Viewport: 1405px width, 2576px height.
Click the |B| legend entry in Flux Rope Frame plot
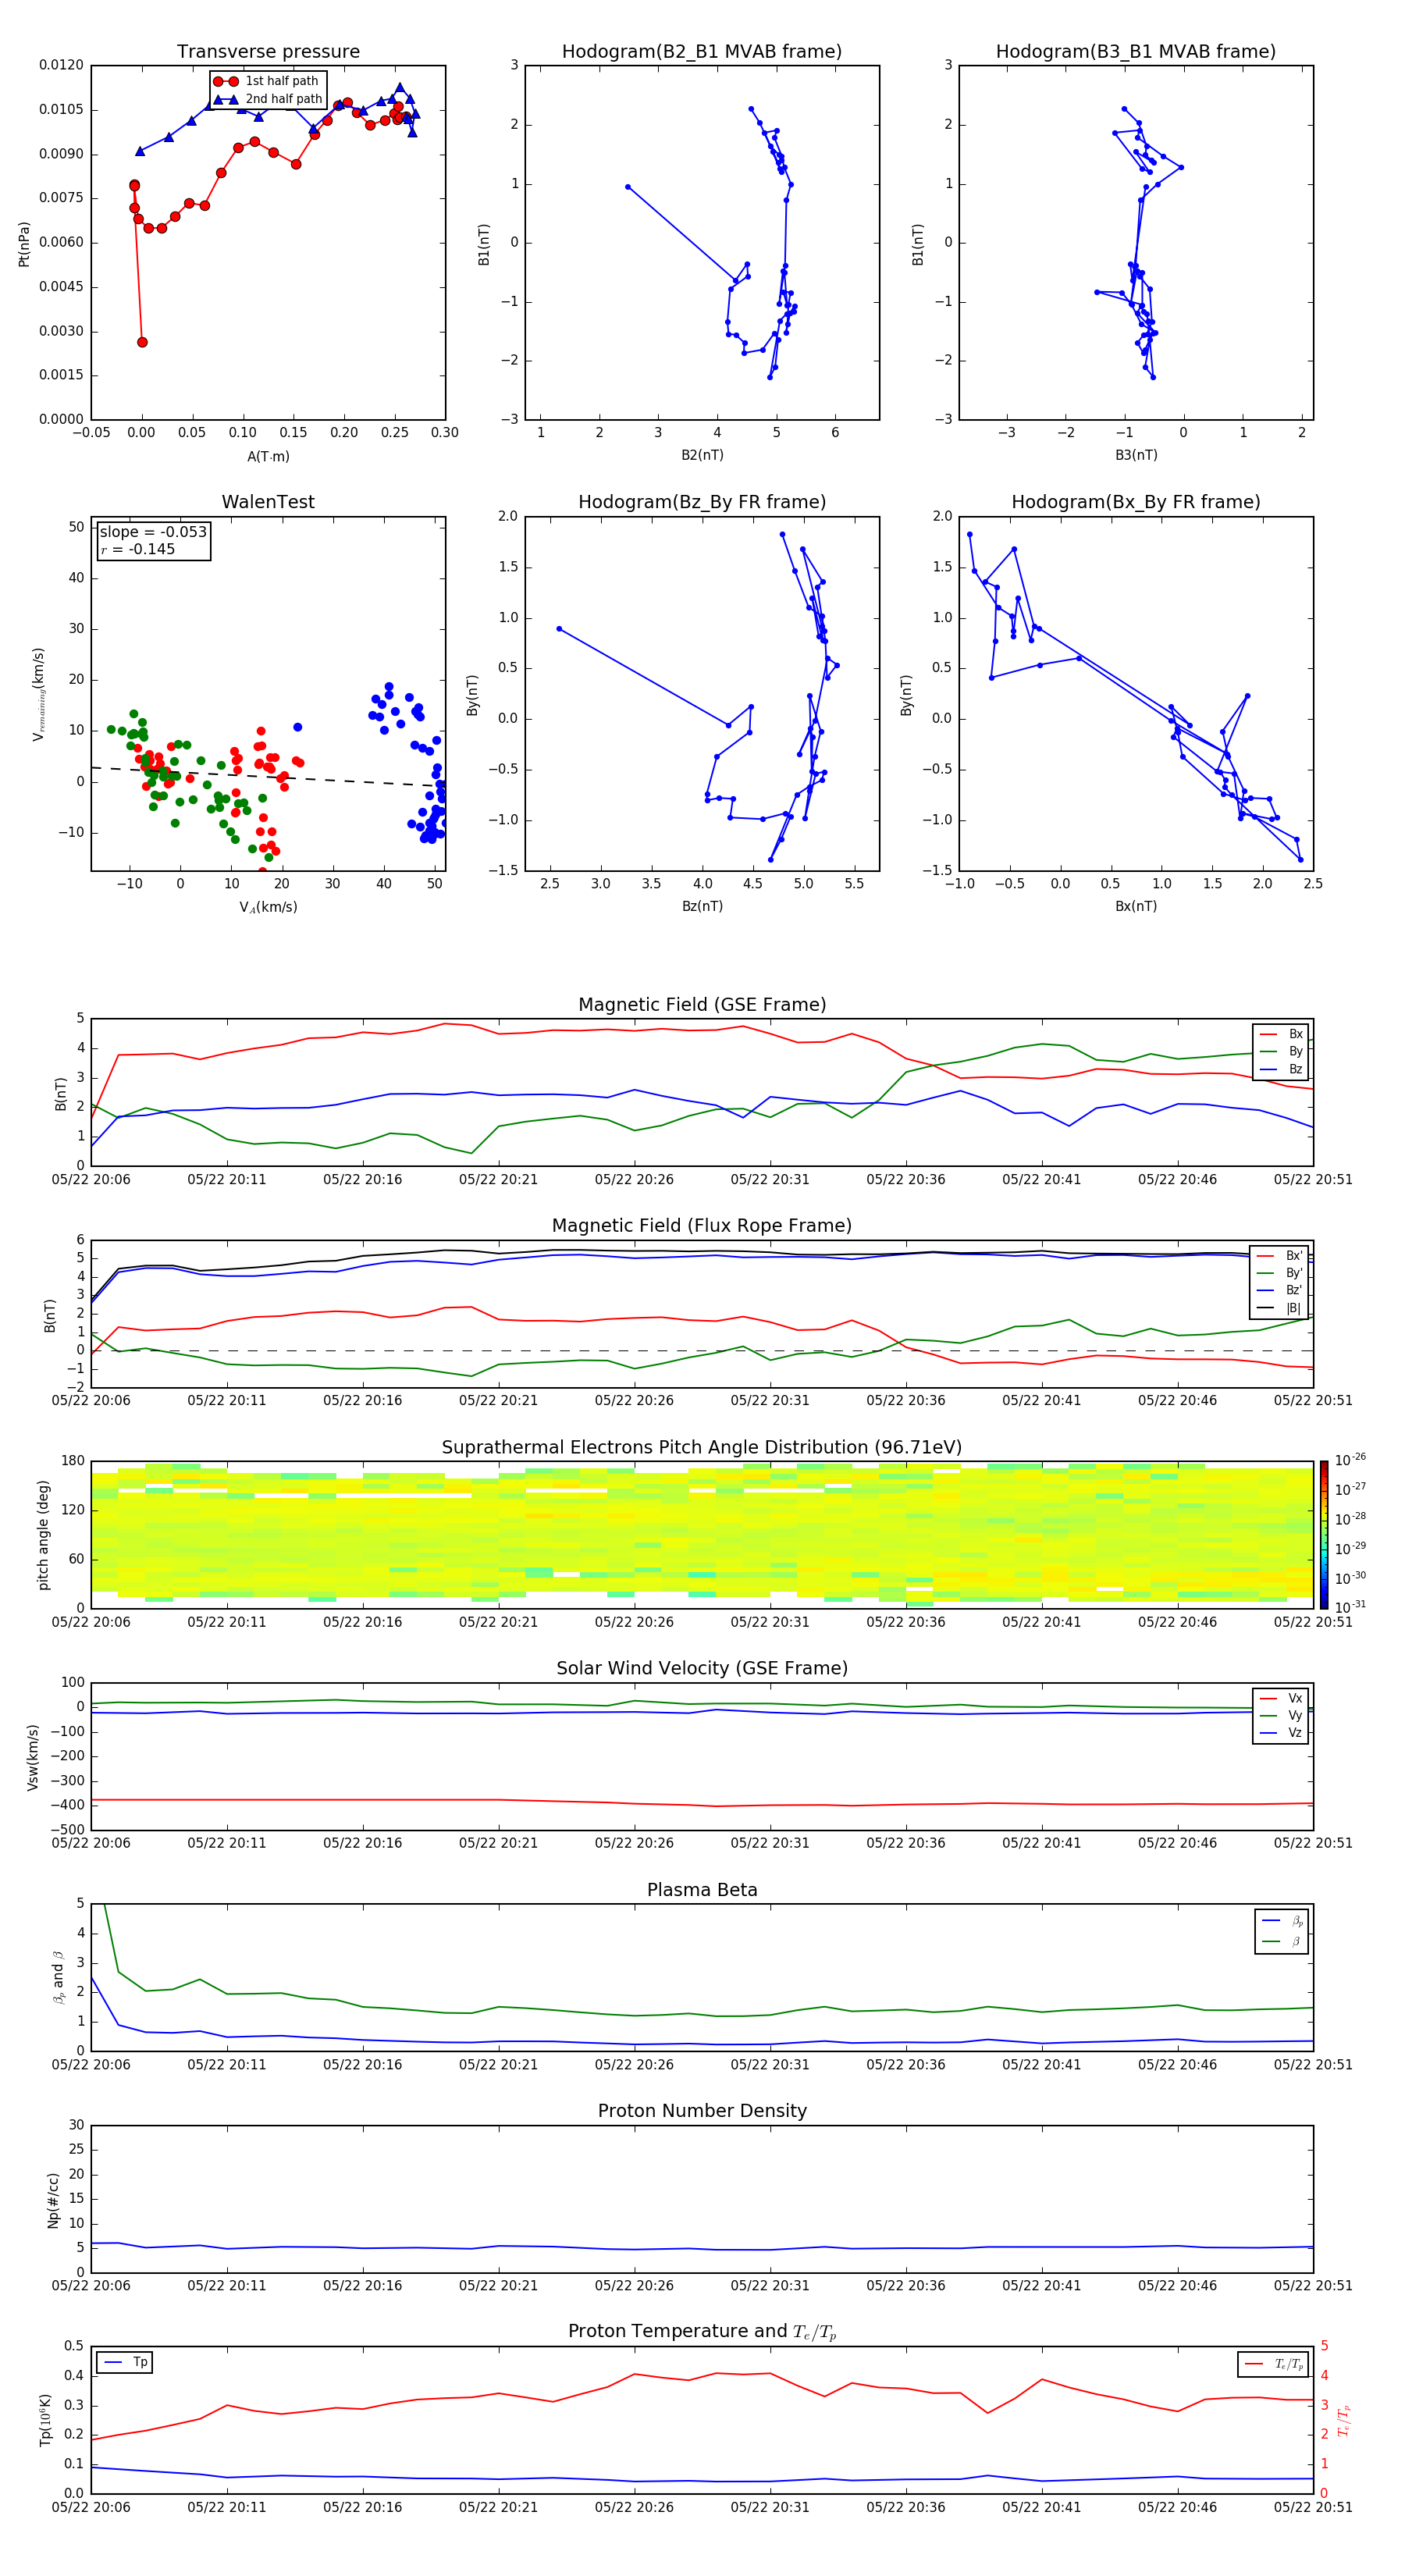(x=1281, y=1308)
